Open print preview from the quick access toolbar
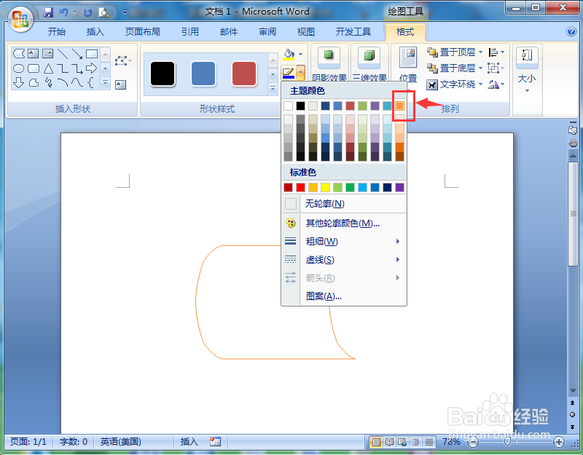Screen dimensions: 583x455 click(x=103, y=12)
